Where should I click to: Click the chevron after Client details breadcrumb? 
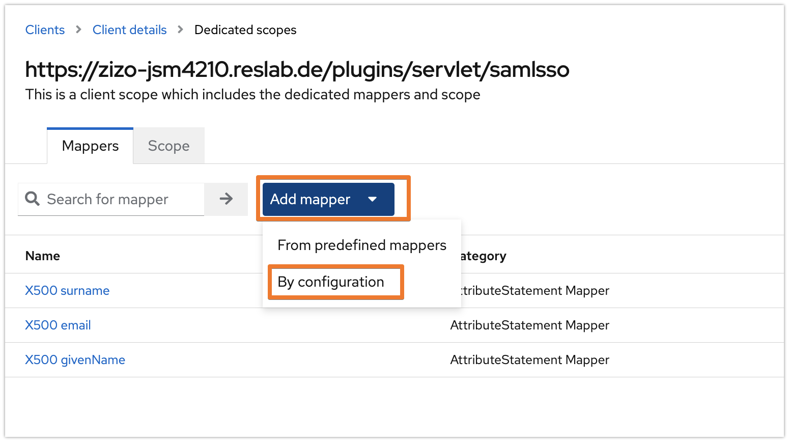click(180, 30)
